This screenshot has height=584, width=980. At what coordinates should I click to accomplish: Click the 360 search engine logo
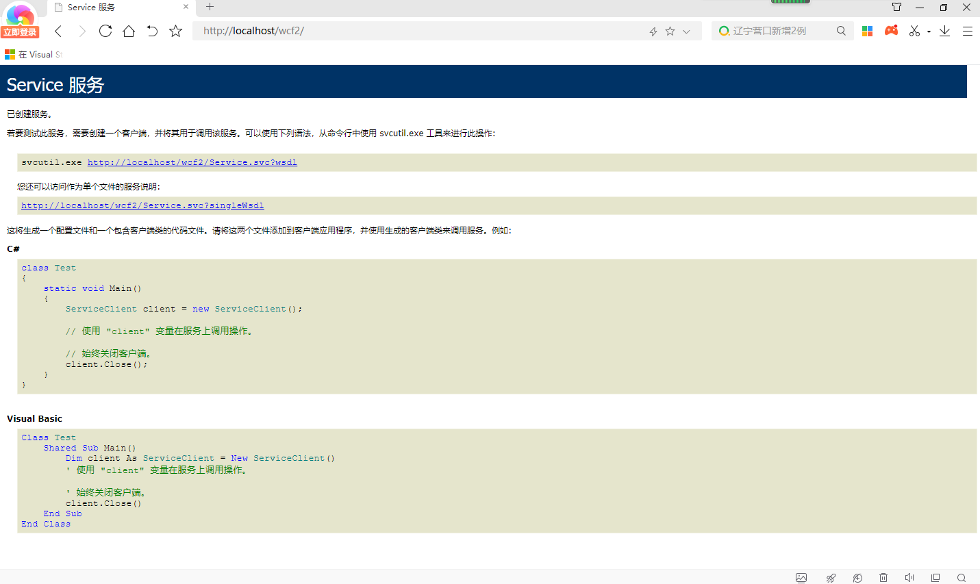point(724,31)
